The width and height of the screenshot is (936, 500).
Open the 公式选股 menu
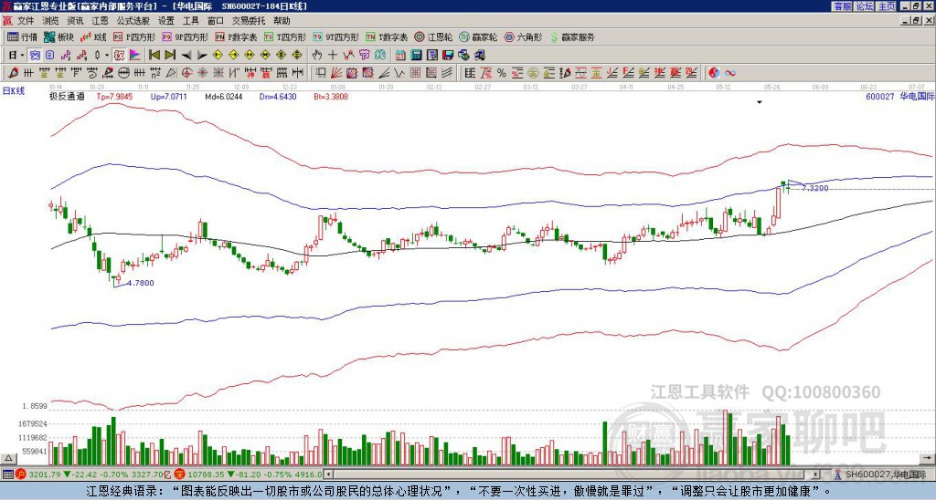pos(133,21)
